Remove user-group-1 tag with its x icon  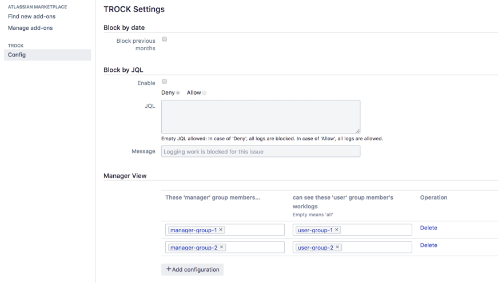337,230
